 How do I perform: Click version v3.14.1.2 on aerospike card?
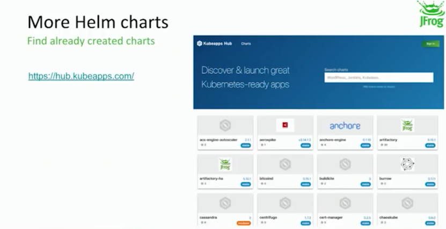pos(305,140)
